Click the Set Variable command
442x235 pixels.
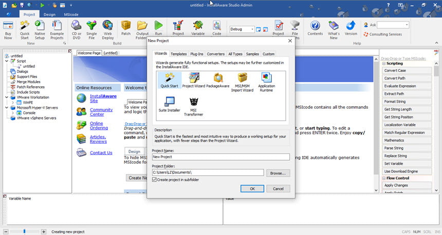407,164
